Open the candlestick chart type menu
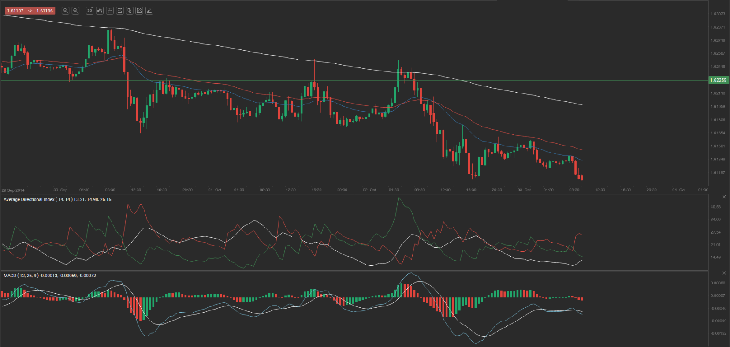This screenshot has height=347, width=730. (100, 11)
